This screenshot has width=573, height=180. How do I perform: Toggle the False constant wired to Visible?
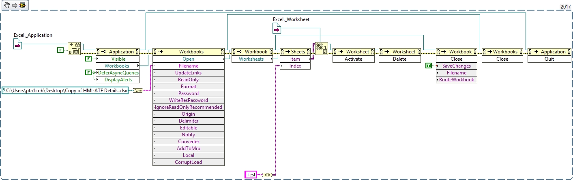(88, 59)
